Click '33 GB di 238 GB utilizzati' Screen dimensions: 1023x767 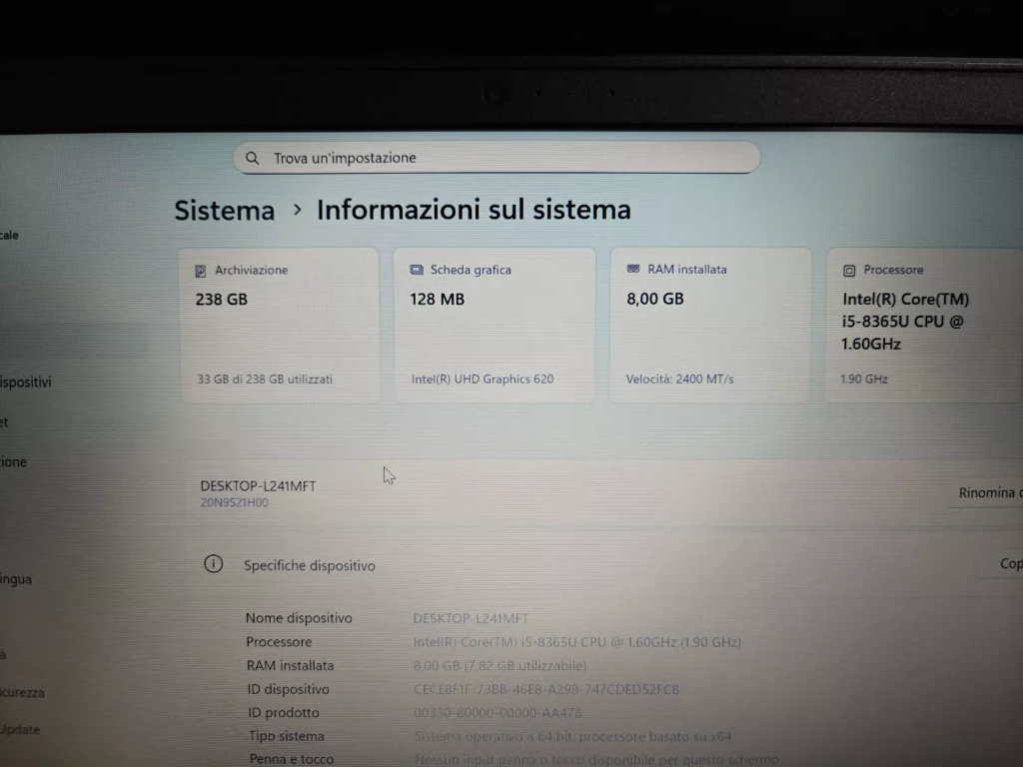265,379
